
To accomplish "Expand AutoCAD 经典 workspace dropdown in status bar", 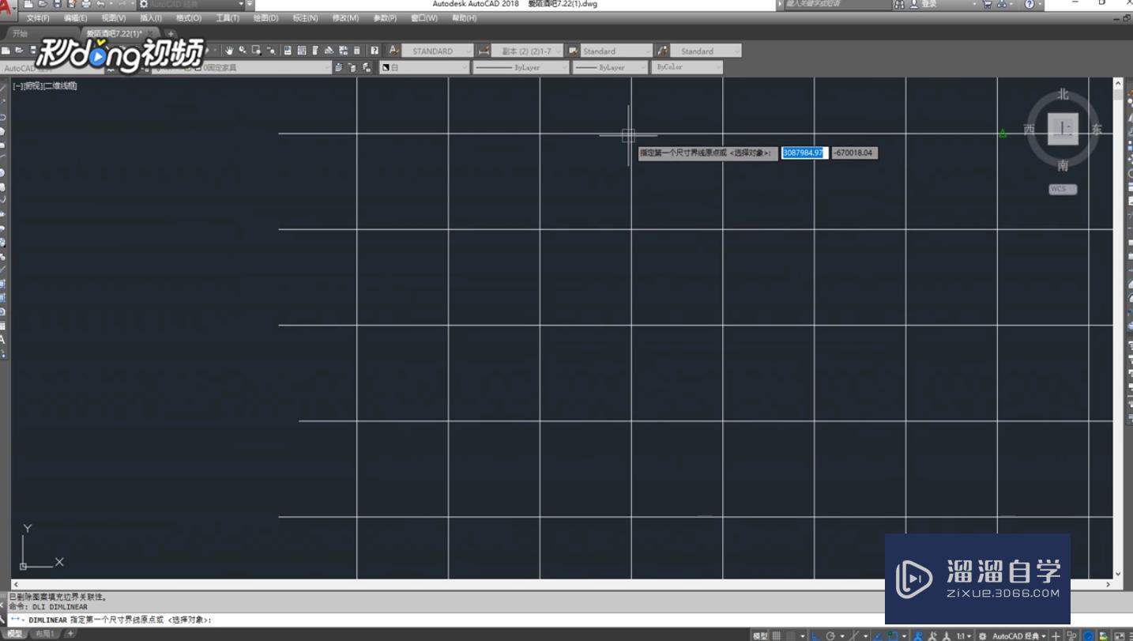I will click(x=1018, y=635).
